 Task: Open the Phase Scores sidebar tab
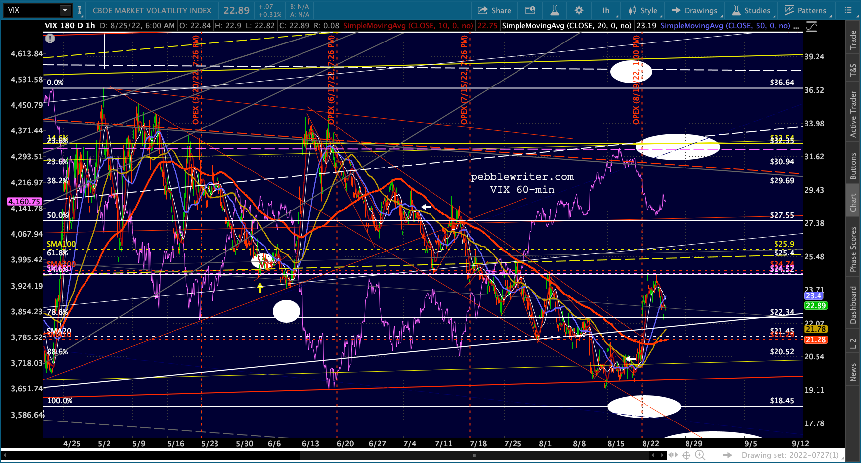853,249
